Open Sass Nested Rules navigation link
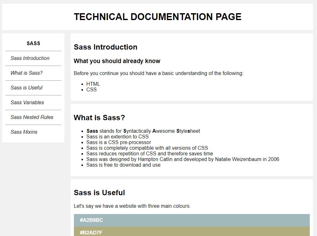Screen dimensions: 317x236 point(32,117)
